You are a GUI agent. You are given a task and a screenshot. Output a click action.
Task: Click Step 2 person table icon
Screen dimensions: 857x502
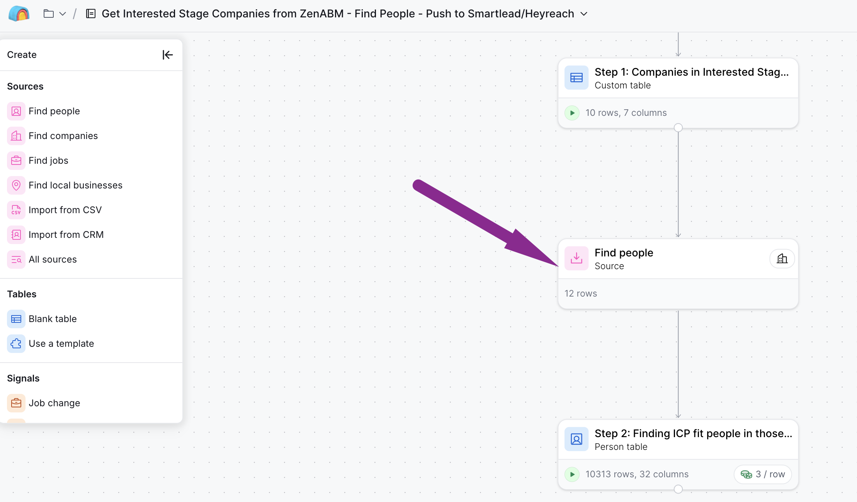(576, 439)
